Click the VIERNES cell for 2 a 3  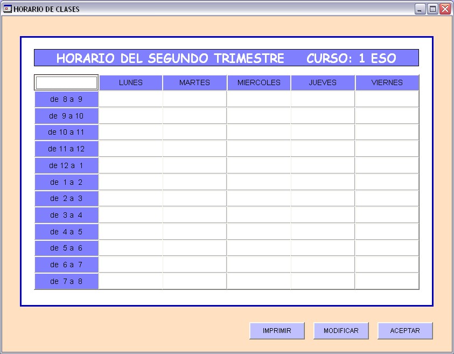coord(387,198)
